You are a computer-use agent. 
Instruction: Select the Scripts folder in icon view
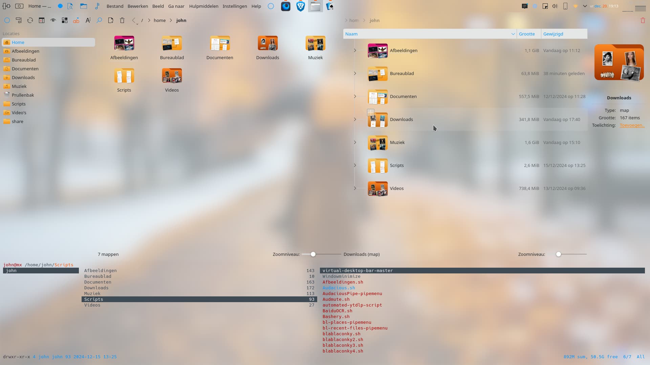coord(124,80)
